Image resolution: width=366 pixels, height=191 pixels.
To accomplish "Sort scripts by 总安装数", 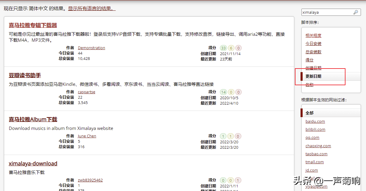I will point(313,52).
